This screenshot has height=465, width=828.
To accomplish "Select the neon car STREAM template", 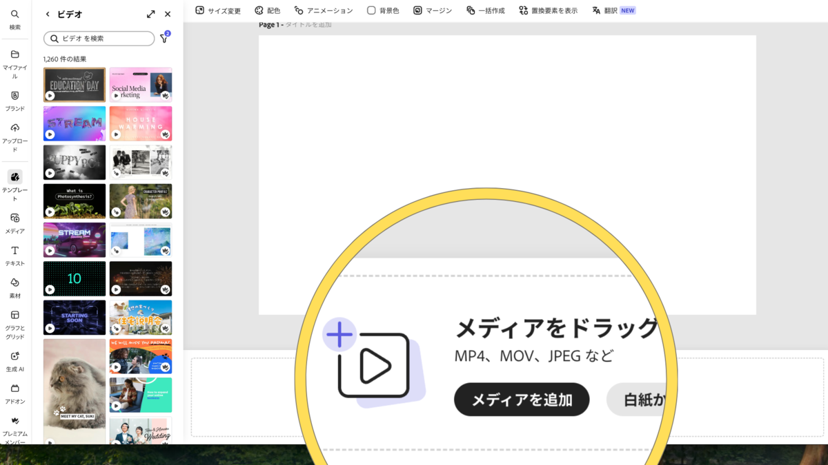I will pos(75,240).
